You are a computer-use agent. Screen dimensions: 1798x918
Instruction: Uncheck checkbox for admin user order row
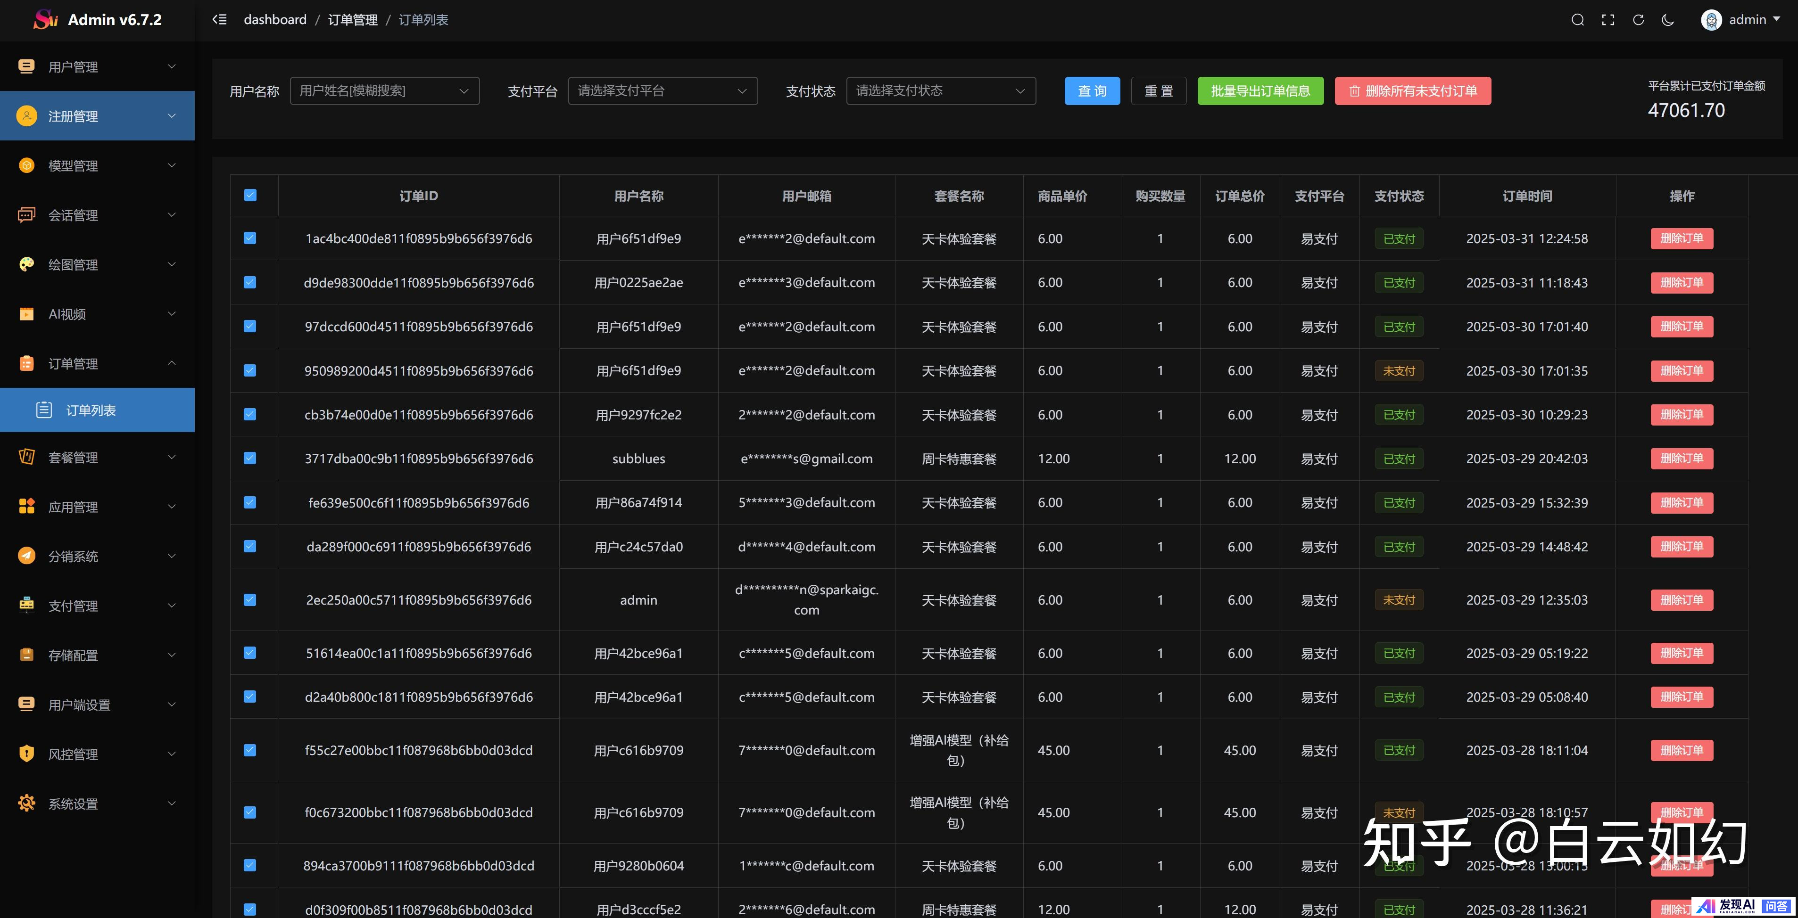click(x=250, y=600)
